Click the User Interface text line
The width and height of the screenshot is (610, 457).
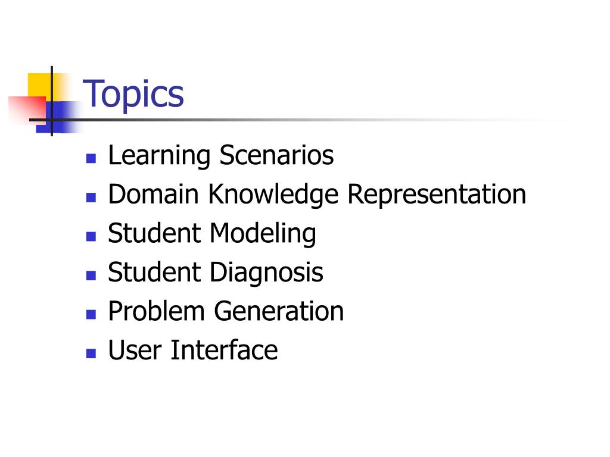coord(192,350)
